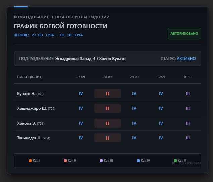
Task: Open Хошиджиро Ш. highlighted II cell for 28.09
Action: [107, 108]
